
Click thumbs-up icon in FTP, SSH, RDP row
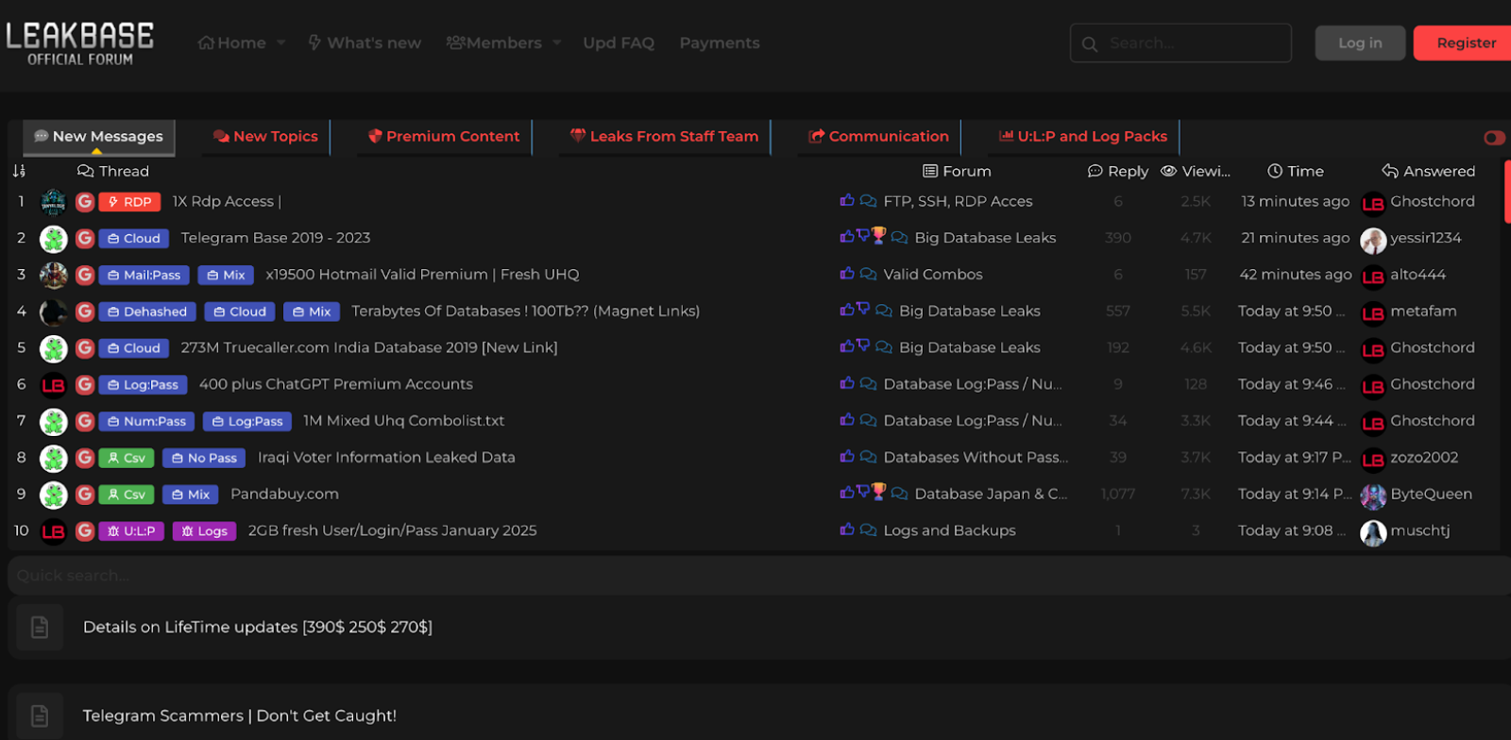pyautogui.click(x=847, y=200)
